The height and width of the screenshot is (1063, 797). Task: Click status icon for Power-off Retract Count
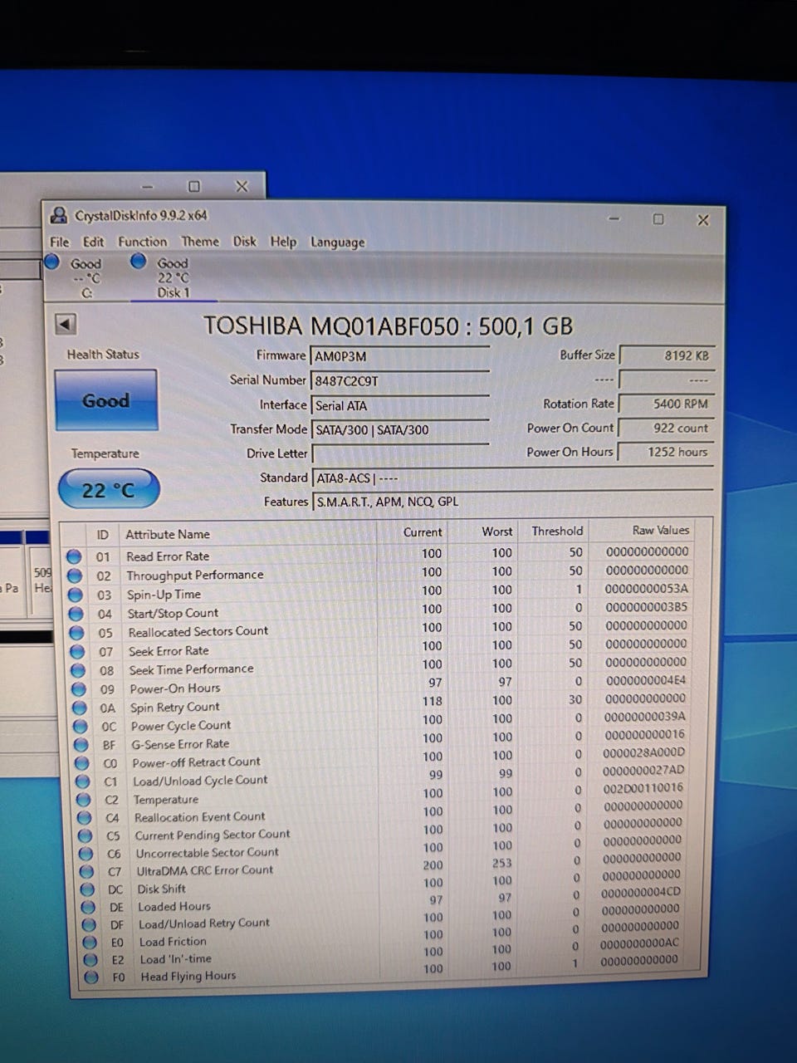[x=81, y=763]
